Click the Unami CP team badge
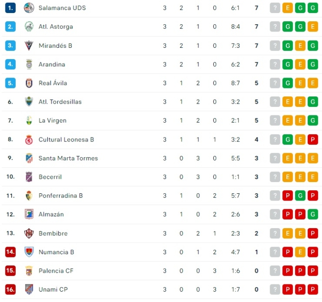Screen dimensions: 322x302 coord(29,289)
